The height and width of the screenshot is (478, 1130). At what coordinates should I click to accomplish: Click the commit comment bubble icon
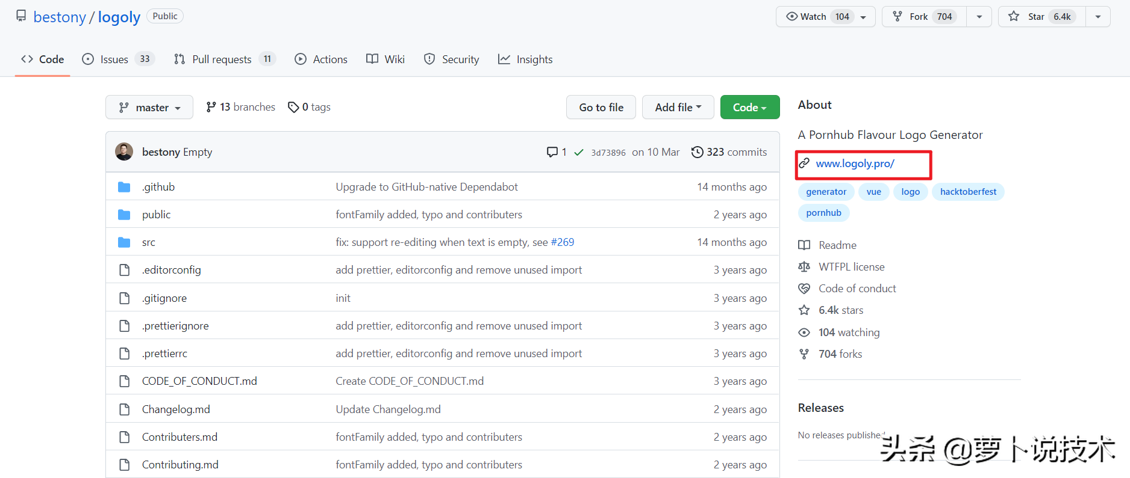pos(552,152)
